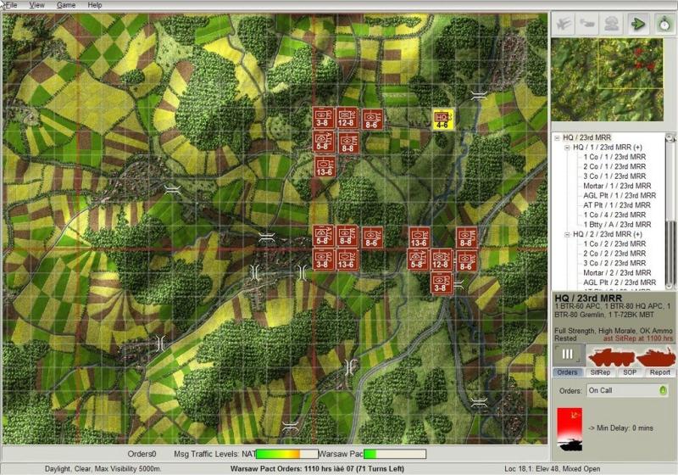The image size is (678, 475).
Task: Click the red BTR APC silhouette image
Action: click(x=612, y=355)
